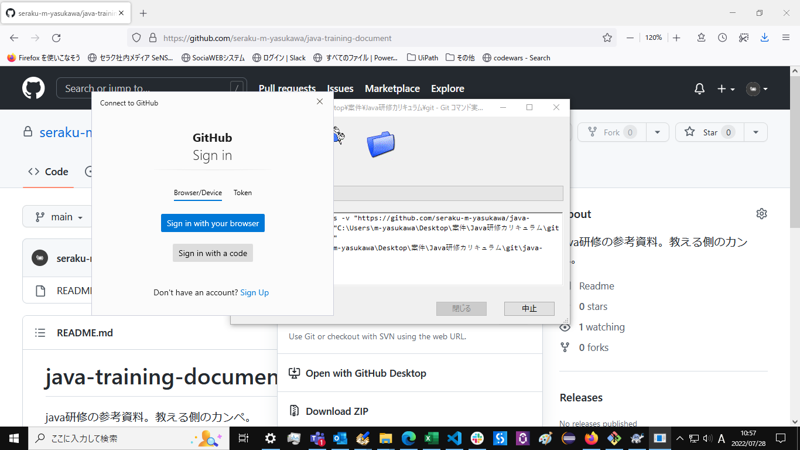Star the java-training-document repository
Viewport: 800px width, 450px height.
click(710, 132)
